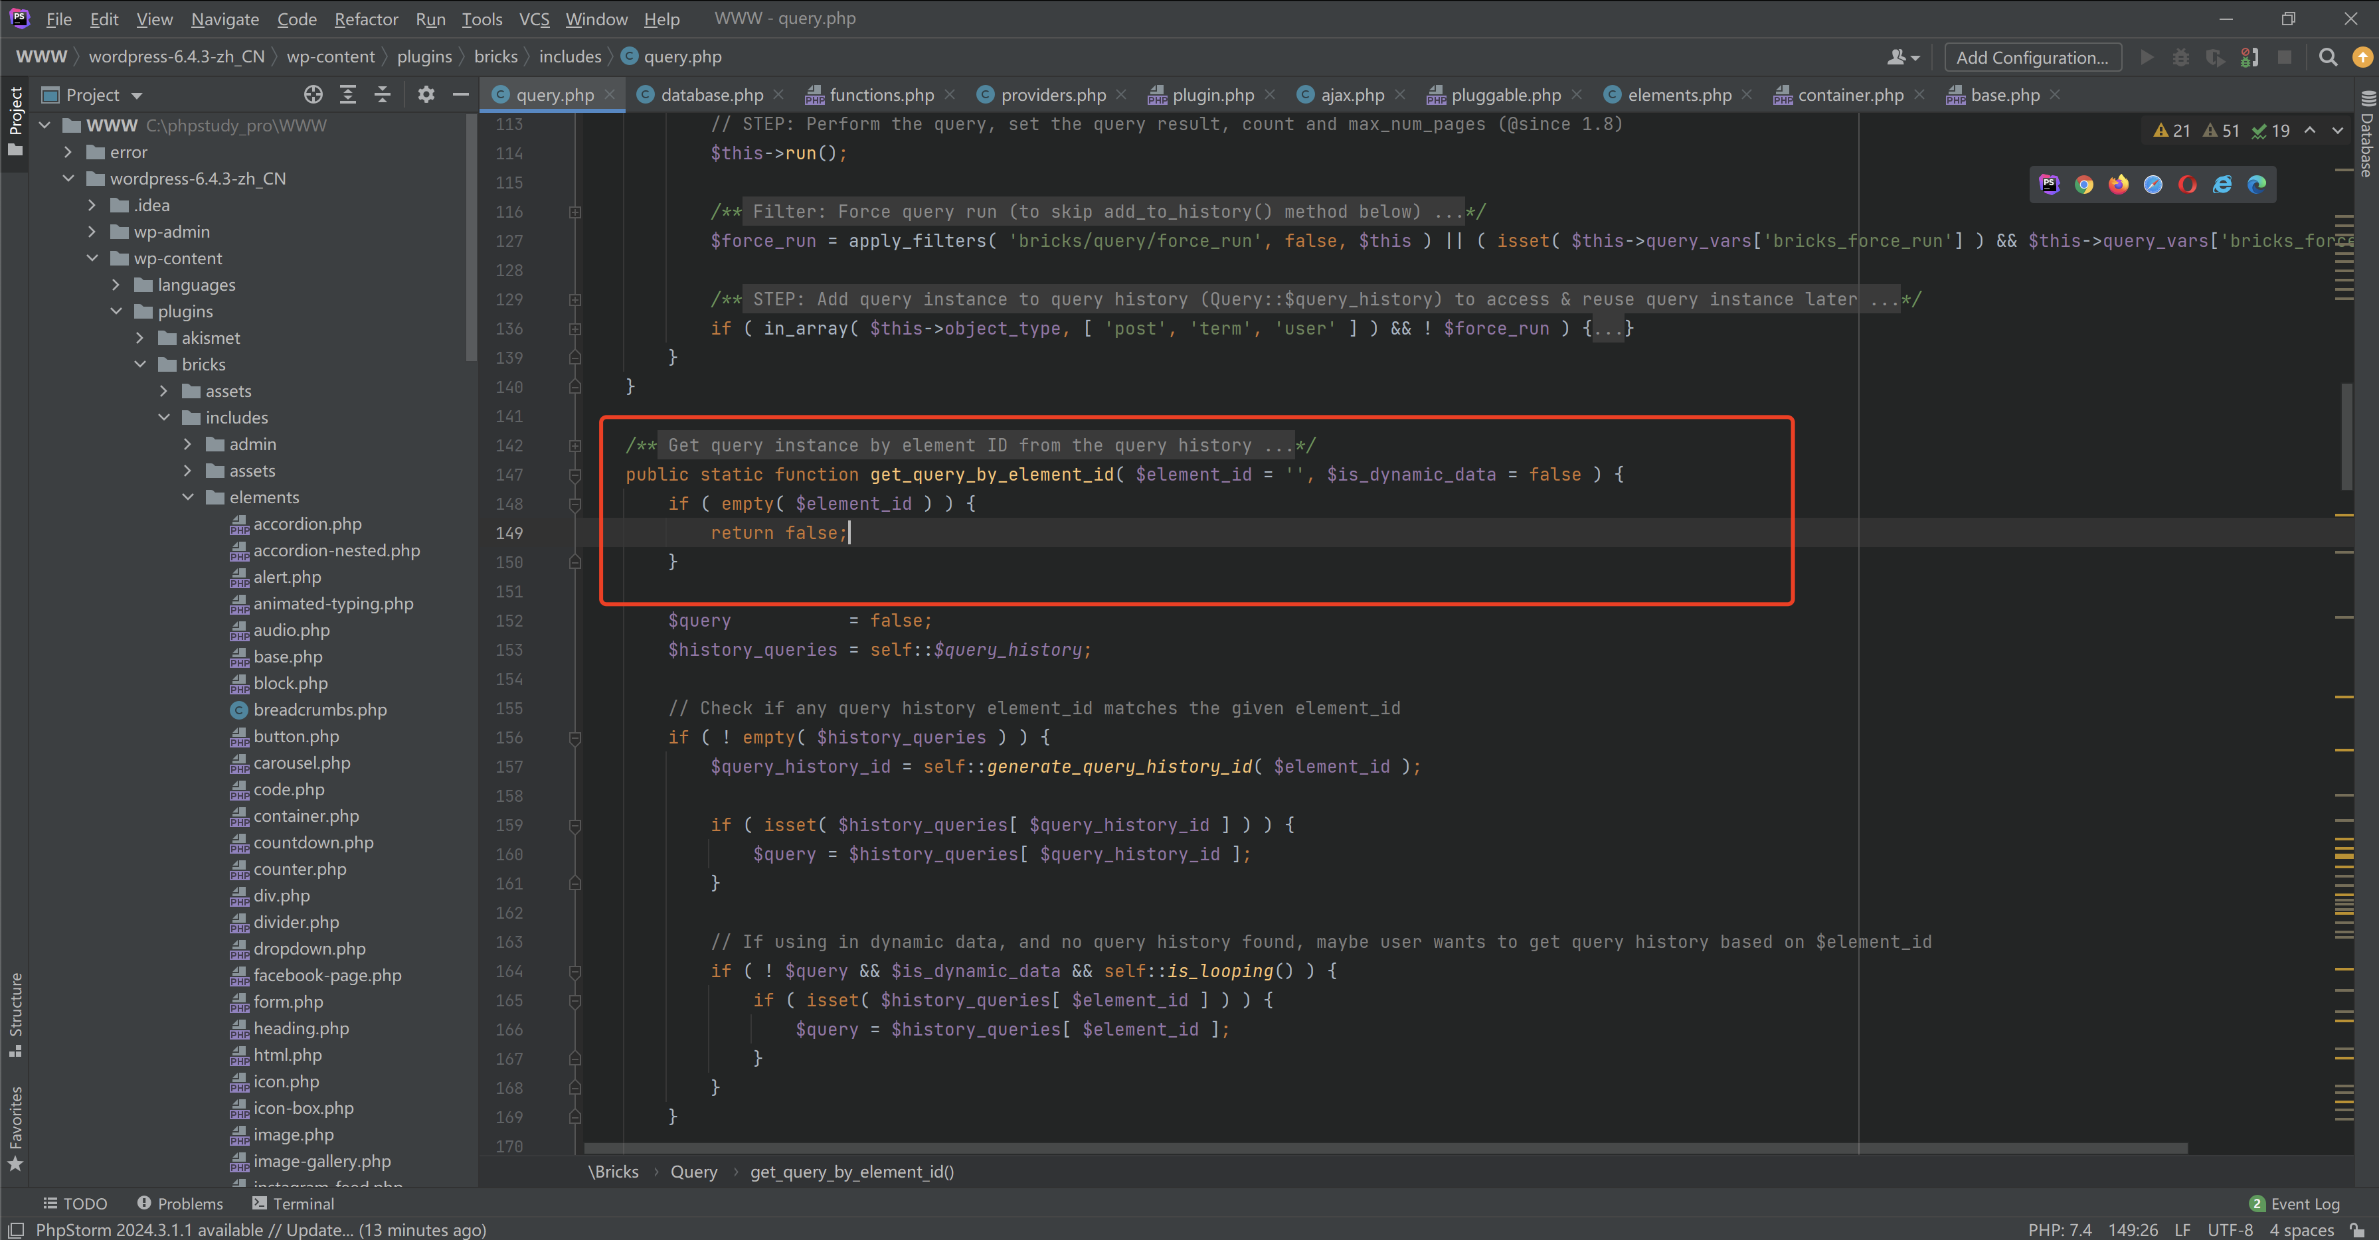Expand the akismet folder
The height and width of the screenshot is (1240, 2379).
click(140, 338)
